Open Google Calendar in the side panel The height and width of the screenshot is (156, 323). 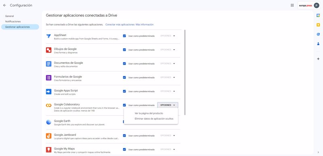pyautogui.click(x=318, y=15)
